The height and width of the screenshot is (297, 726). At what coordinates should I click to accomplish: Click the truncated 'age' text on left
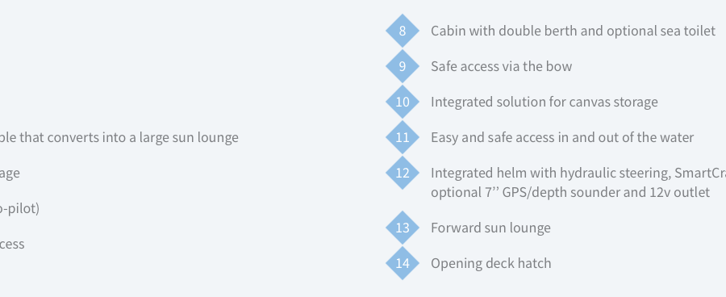(10, 174)
